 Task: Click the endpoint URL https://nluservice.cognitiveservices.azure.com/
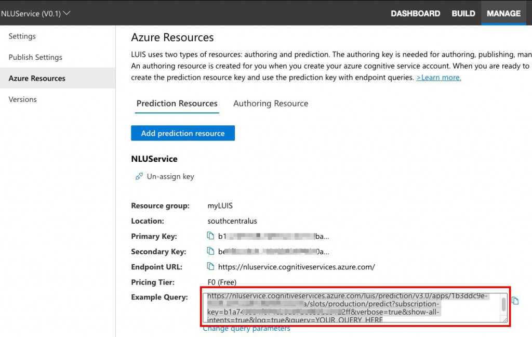[x=296, y=267]
